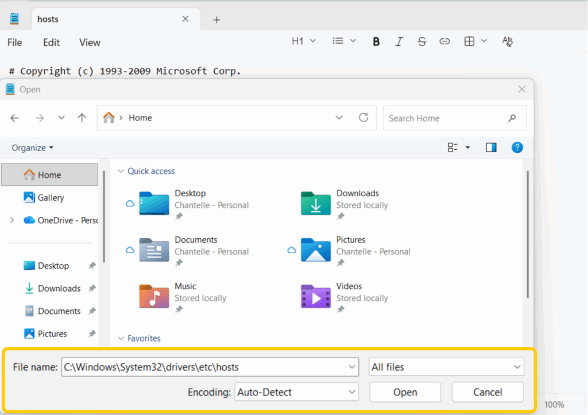Add a new tab with plus button

click(216, 20)
